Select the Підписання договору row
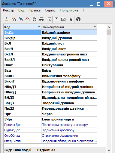This screenshot has width=115, height=153. click(x=50, y=130)
